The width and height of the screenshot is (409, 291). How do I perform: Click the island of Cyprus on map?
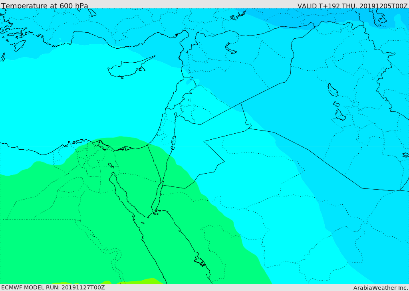pos(131,68)
